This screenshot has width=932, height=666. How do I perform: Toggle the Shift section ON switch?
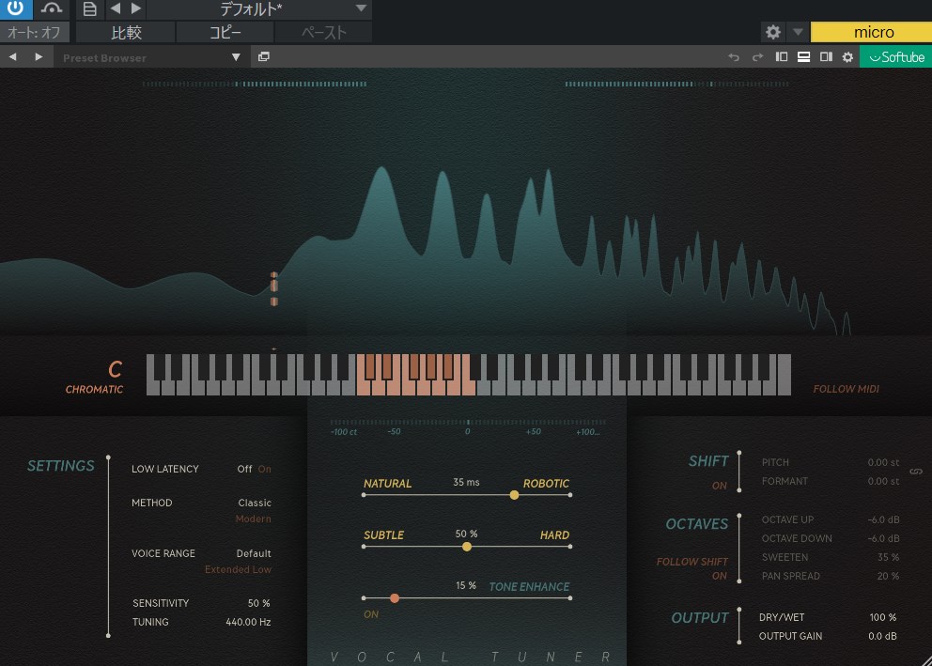(x=720, y=486)
